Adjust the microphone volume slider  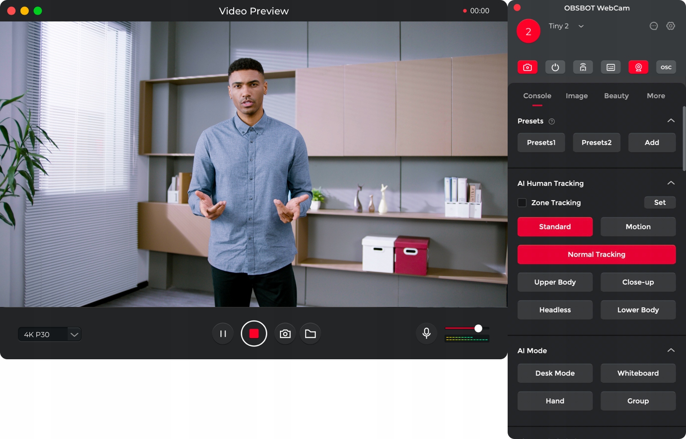pos(478,328)
